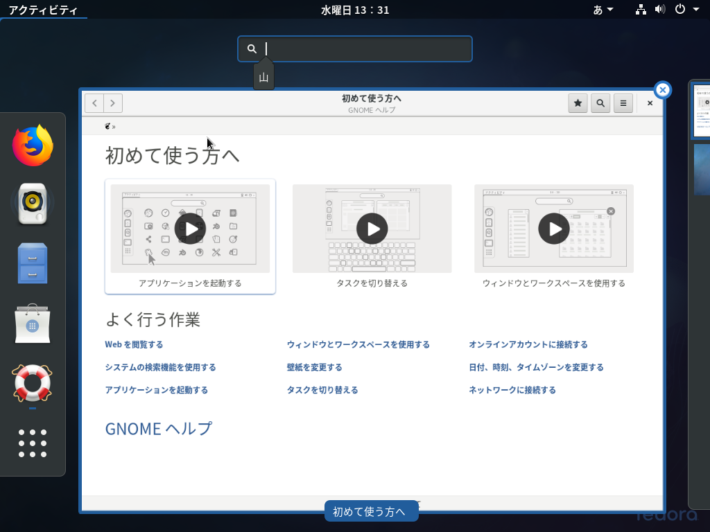Open bookmarks star button
Screen dimensions: 710x532
[578, 103]
